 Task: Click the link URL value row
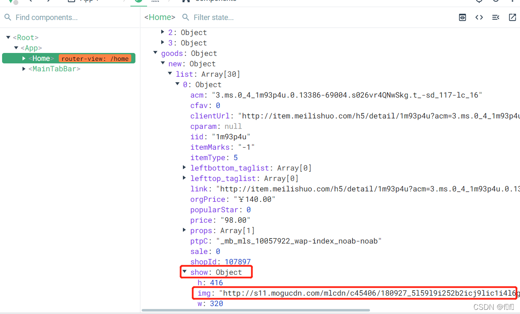click(355, 189)
